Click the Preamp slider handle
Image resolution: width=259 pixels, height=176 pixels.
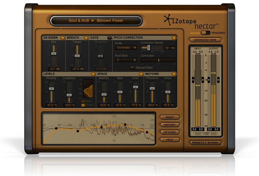coord(51,89)
